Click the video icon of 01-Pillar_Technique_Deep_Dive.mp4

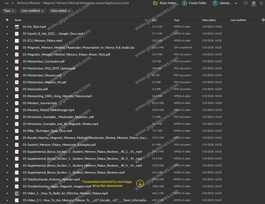(x=17, y=131)
